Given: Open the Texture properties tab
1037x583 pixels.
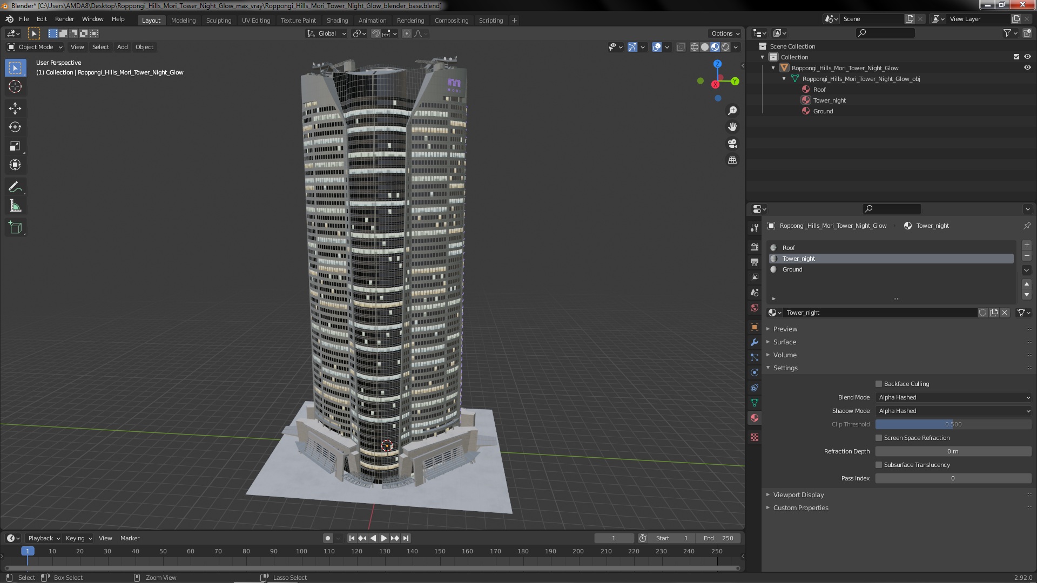Looking at the screenshot, I should click(x=755, y=437).
